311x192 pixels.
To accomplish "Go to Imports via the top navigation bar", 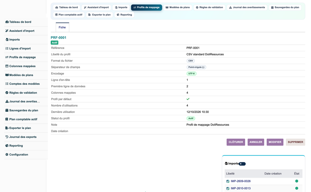I will click(121, 7).
